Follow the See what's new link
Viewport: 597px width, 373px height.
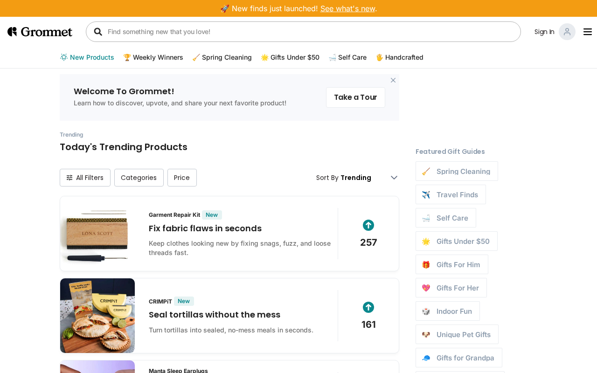click(347, 8)
